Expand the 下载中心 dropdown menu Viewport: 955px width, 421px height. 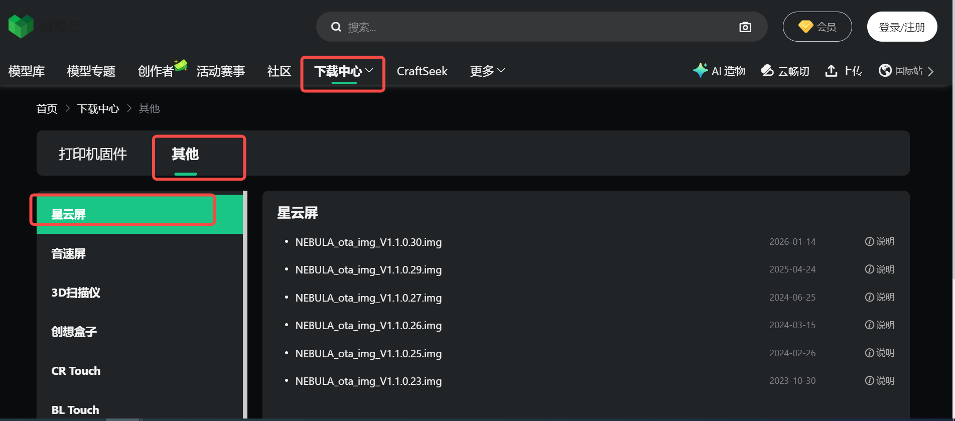pyautogui.click(x=343, y=71)
